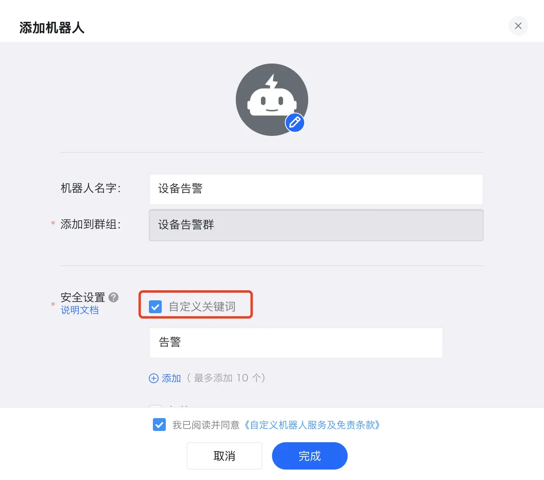Toggle the 自定义关键词 checkbox

point(155,307)
